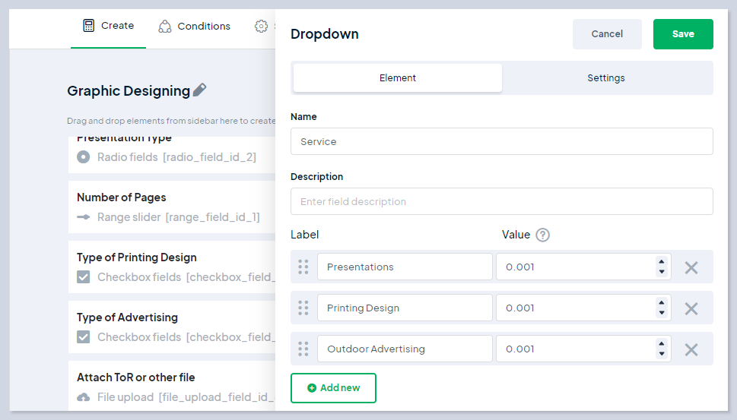Remove the Presentations option with X icon

point(691,267)
